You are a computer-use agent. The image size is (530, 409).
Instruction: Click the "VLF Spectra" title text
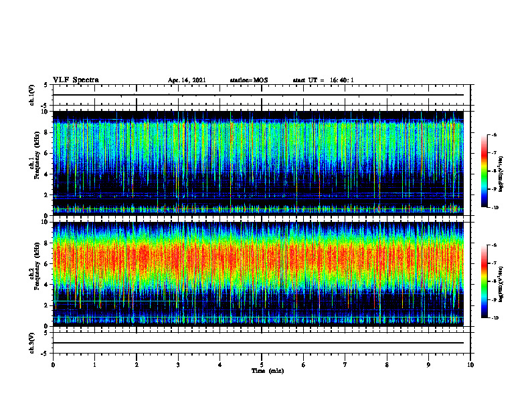pos(76,80)
